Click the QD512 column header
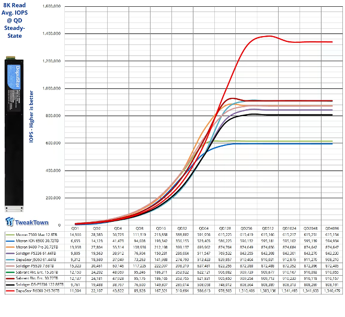The height and width of the screenshot is (317, 345). 268,229
